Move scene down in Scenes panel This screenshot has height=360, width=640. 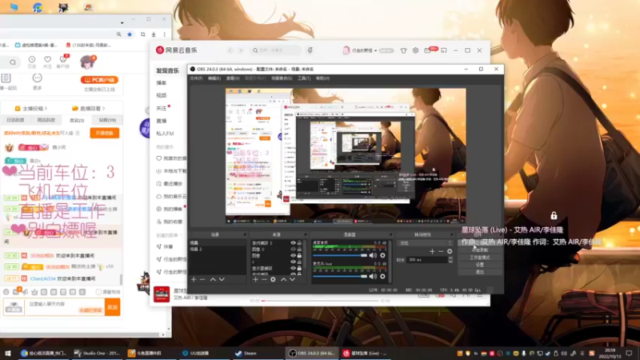[222, 279]
